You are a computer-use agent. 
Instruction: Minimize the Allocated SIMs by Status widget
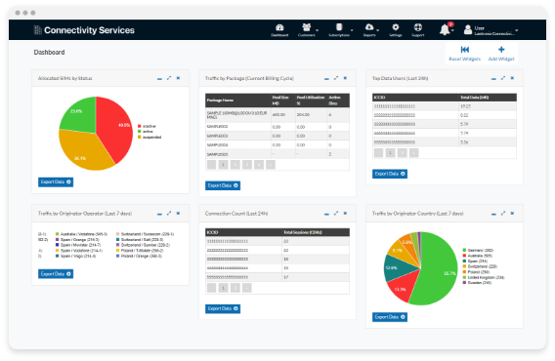[159, 78]
